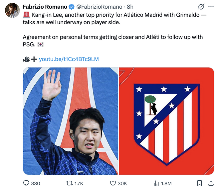Open the @FabrizioRomano handle link
The image size is (219, 190).
coord(99,7)
